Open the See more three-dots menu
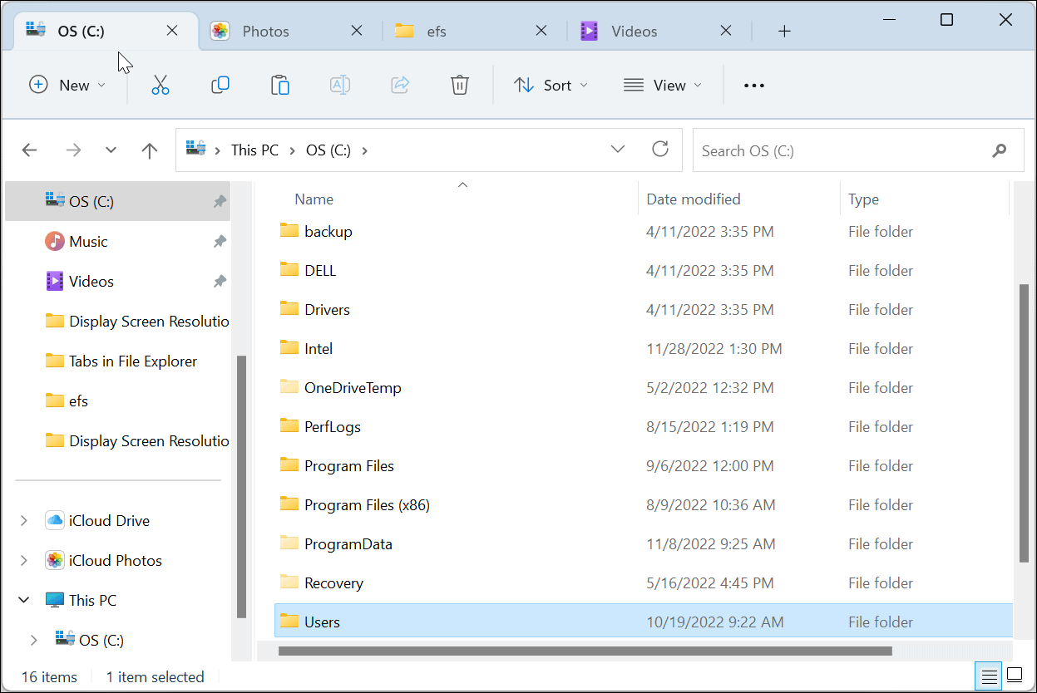 tap(753, 85)
